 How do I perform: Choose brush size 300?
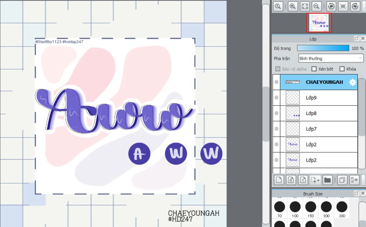[342, 209]
